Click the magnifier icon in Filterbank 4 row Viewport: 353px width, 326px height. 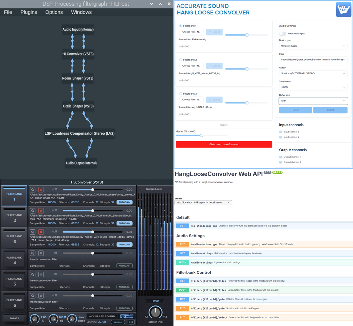(x=33, y=253)
